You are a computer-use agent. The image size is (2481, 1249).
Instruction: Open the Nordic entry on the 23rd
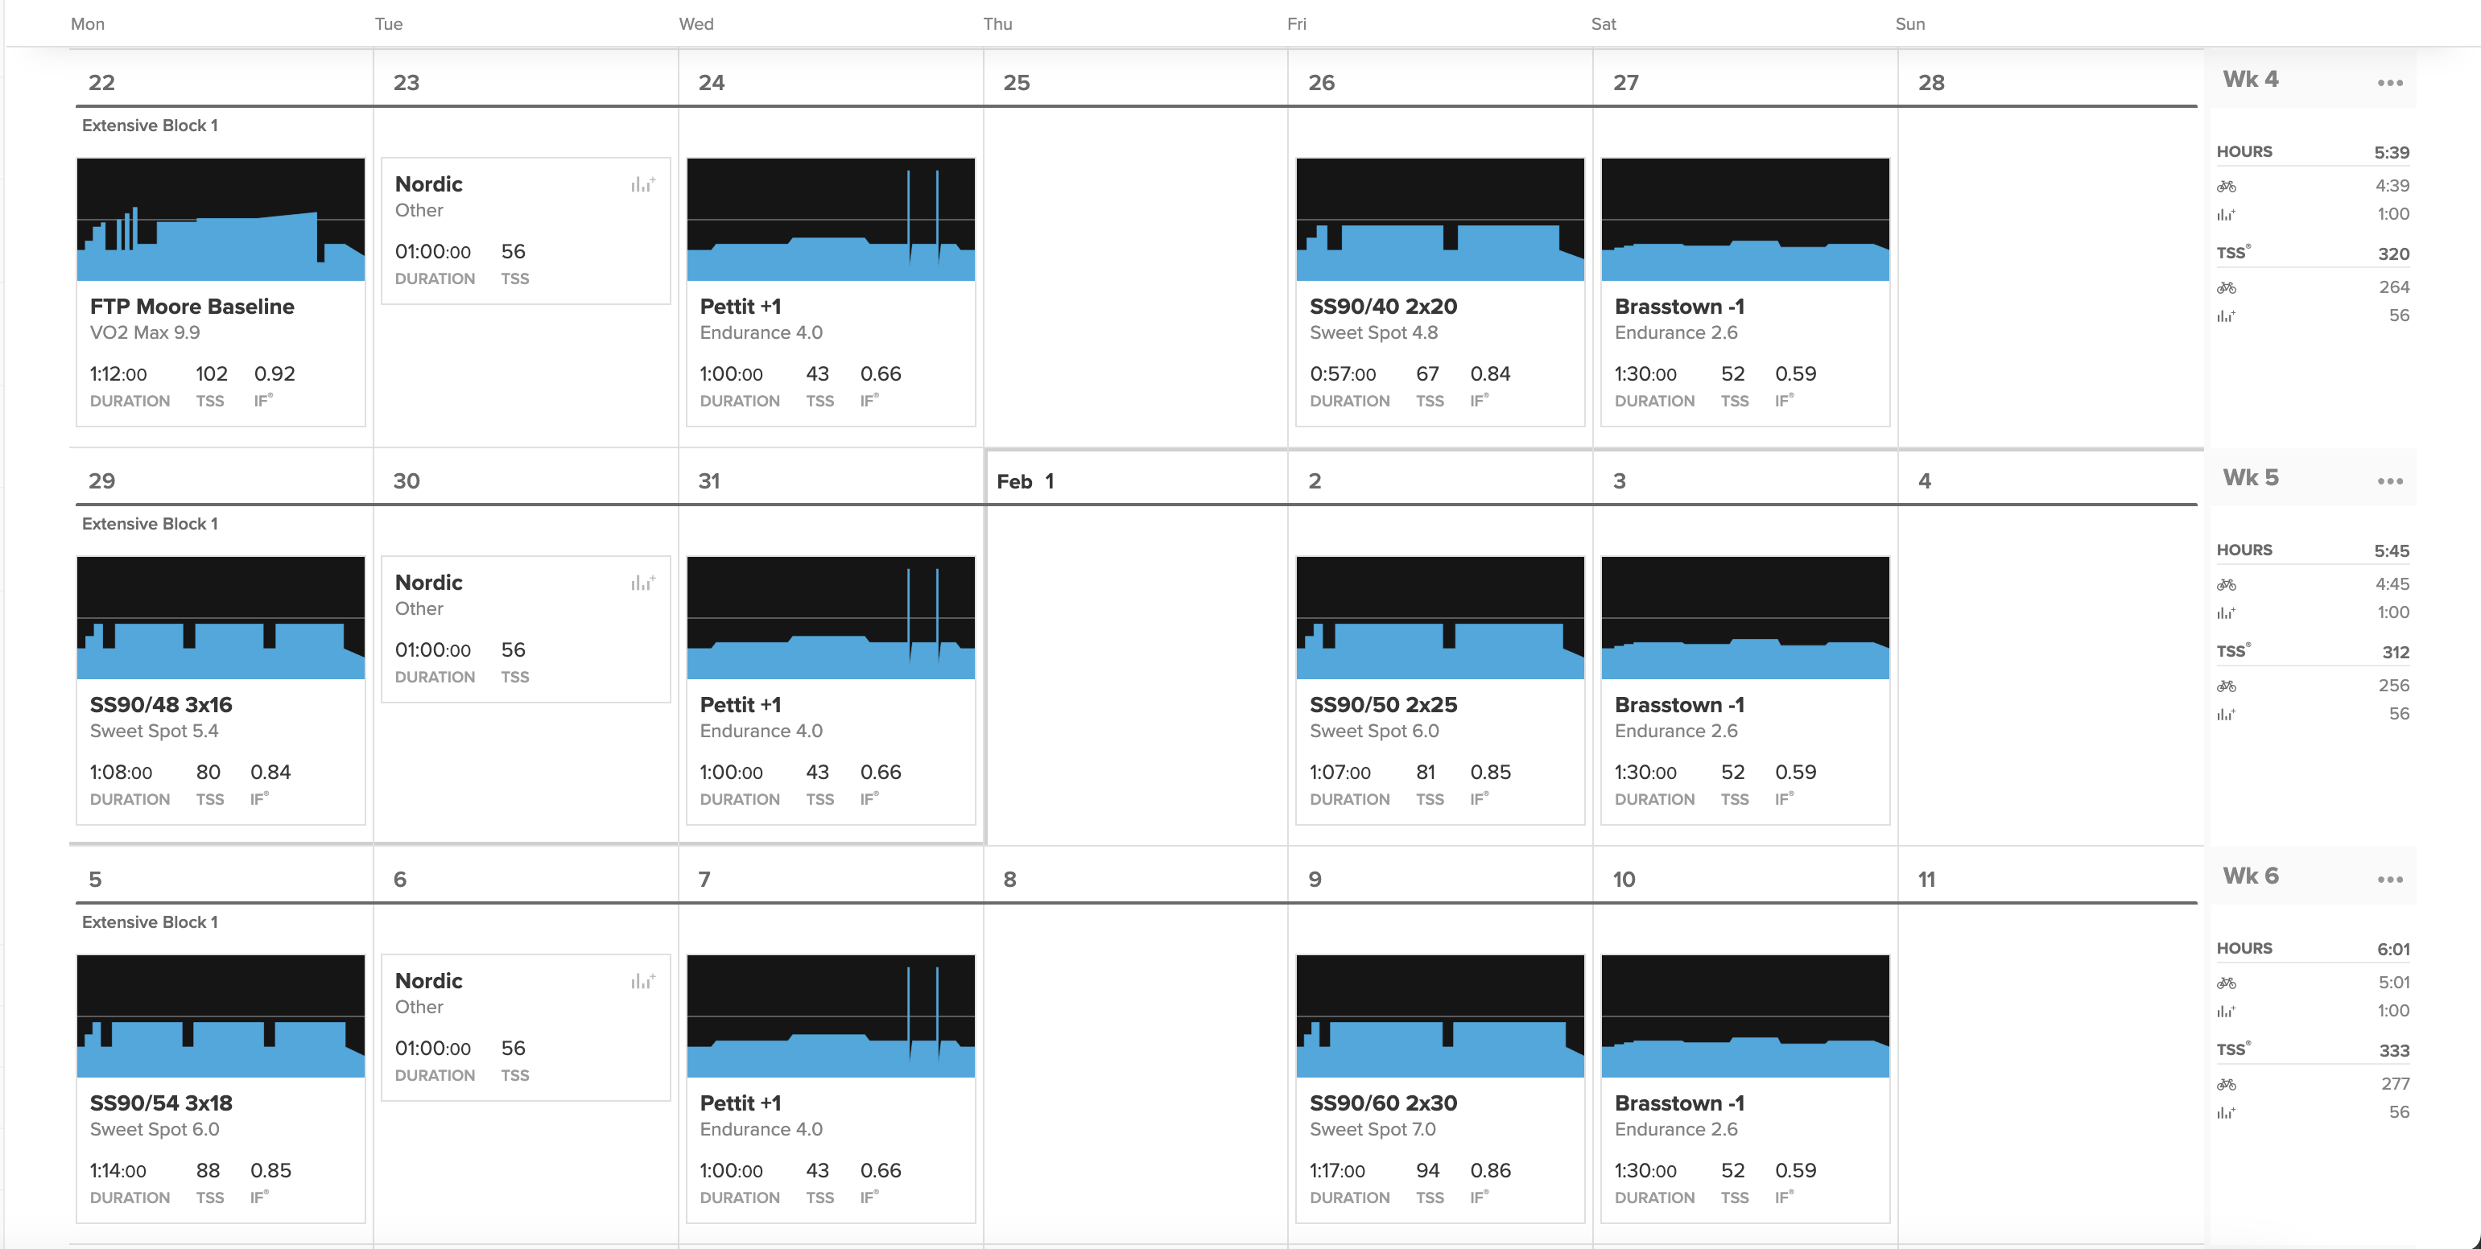(x=526, y=231)
